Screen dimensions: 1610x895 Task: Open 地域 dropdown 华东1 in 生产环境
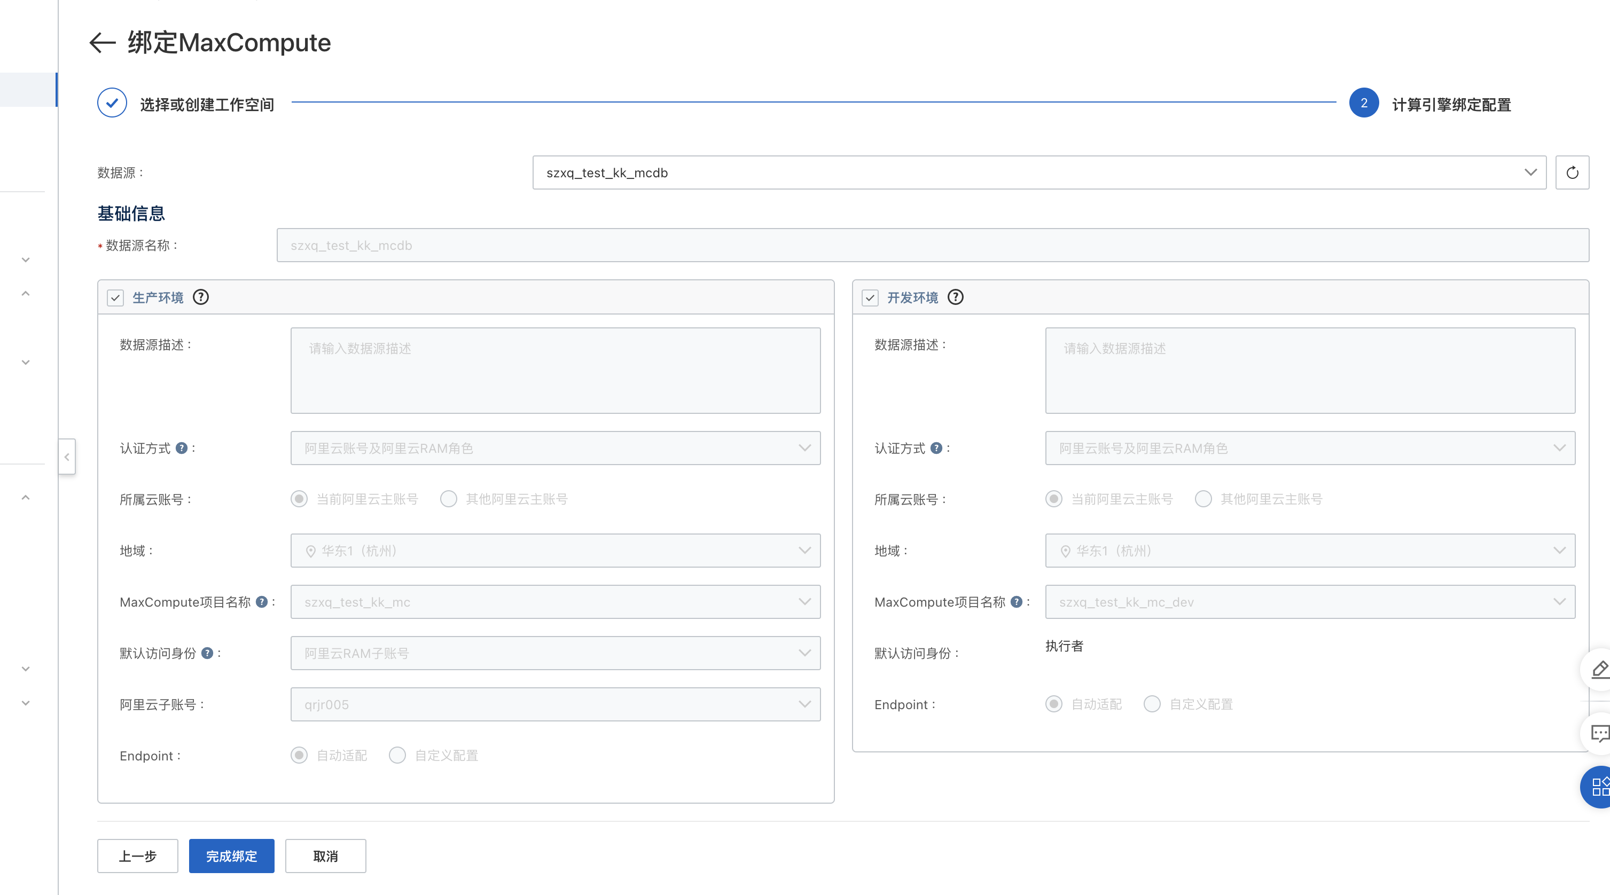(555, 551)
